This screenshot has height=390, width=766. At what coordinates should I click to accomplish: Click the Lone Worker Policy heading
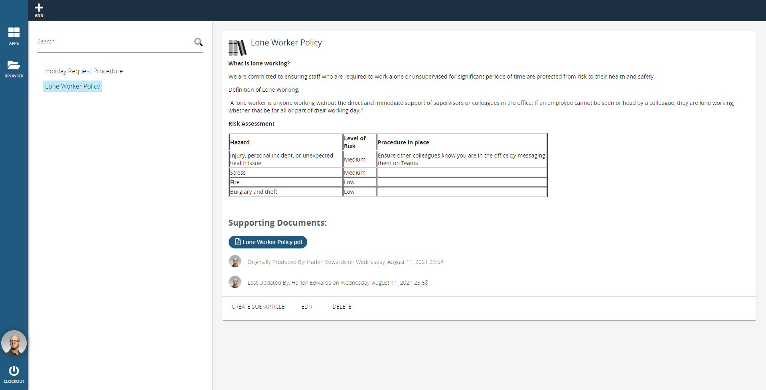(x=286, y=43)
